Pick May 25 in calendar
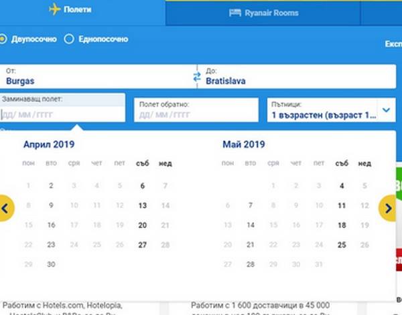This screenshot has width=402, height=315. pyautogui.click(x=342, y=245)
